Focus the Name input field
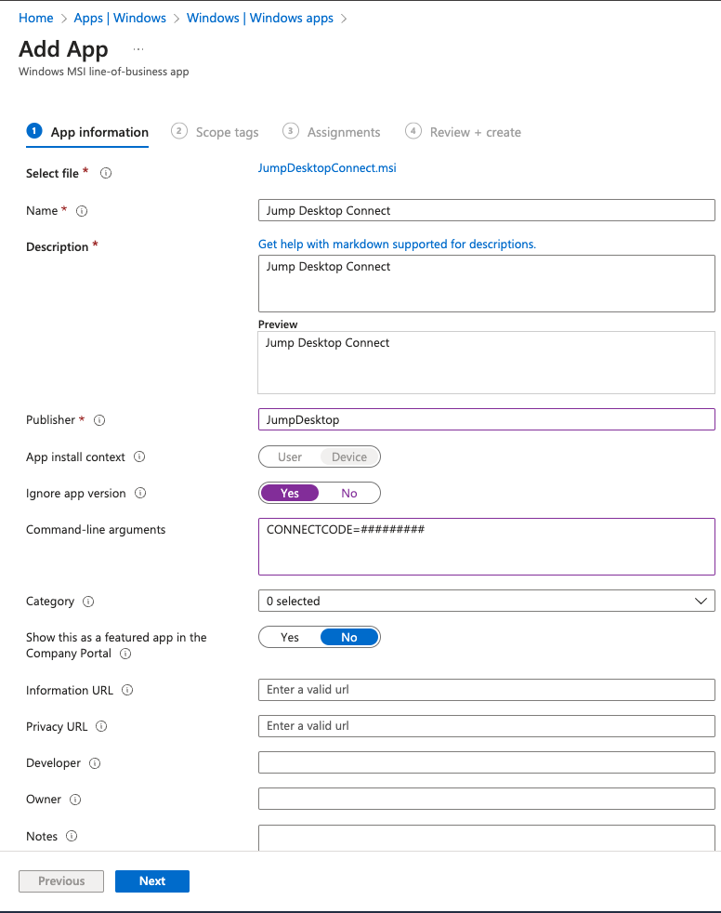The image size is (721, 913). [487, 210]
